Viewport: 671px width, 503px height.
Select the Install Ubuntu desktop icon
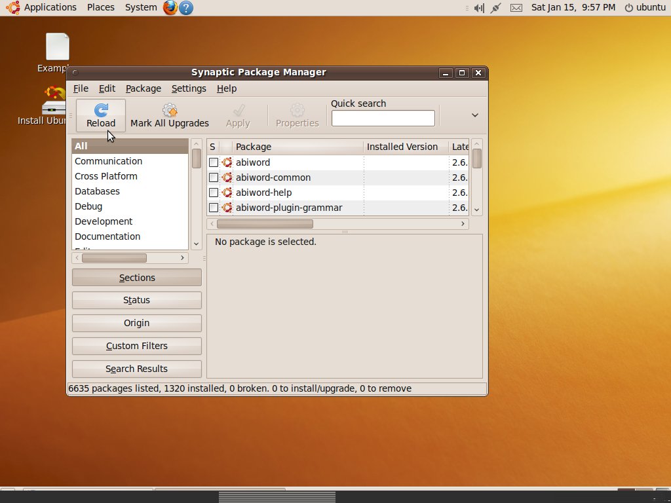point(54,100)
